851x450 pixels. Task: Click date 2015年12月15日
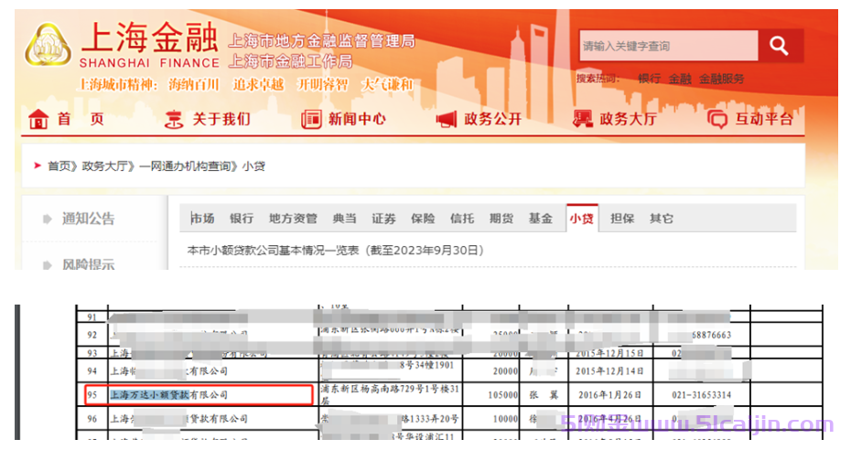(x=609, y=353)
